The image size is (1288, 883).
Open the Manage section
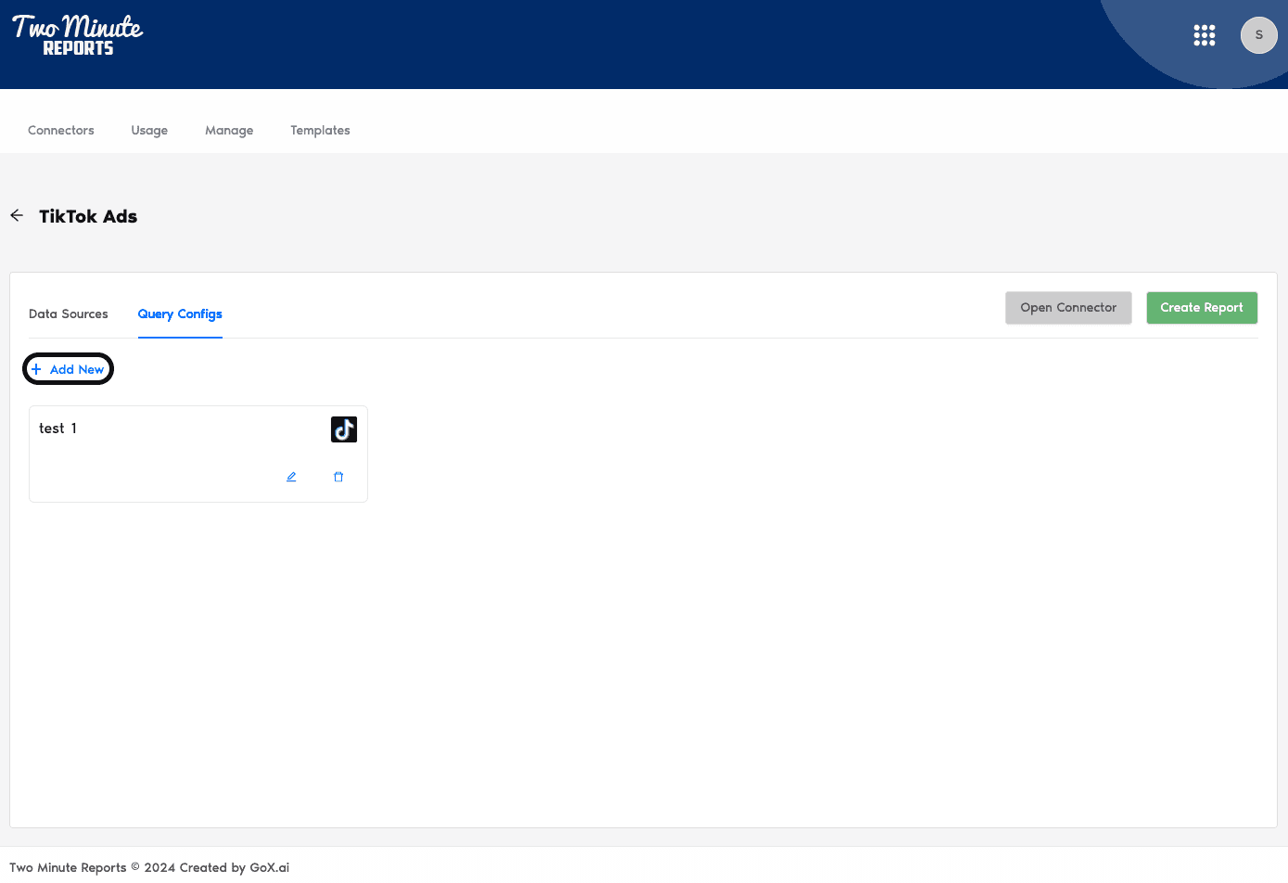pyautogui.click(x=229, y=130)
